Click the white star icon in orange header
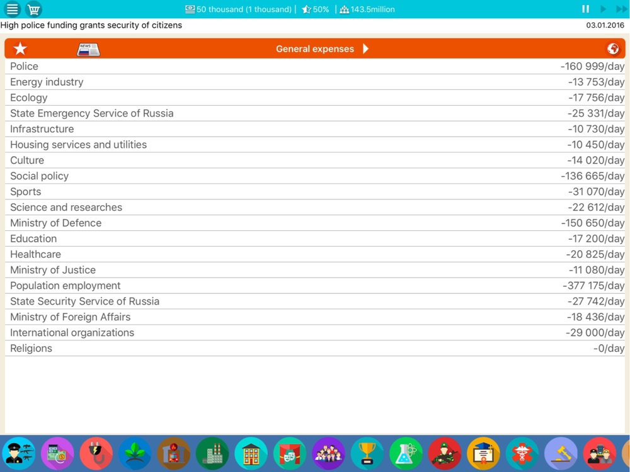This screenshot has width=630, height=472. coord(20,48)
